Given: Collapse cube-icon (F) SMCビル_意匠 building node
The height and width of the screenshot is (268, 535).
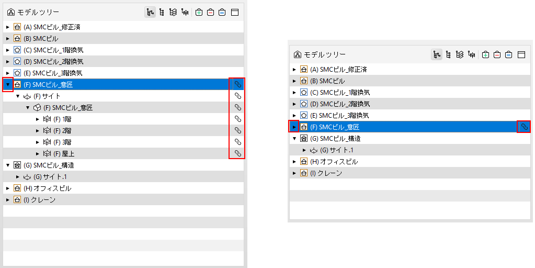Looking at the screenshot, I should [28, 108].
